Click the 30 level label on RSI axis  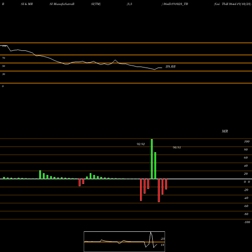(x=4, y=74)
